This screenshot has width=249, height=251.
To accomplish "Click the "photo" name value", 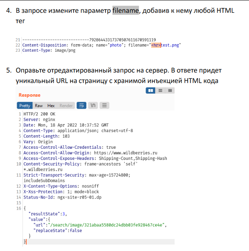I will click(x=115, y=45).
